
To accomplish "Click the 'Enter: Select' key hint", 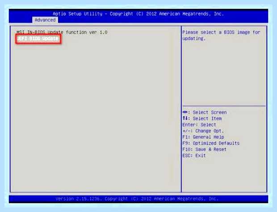I will [199, 125].
